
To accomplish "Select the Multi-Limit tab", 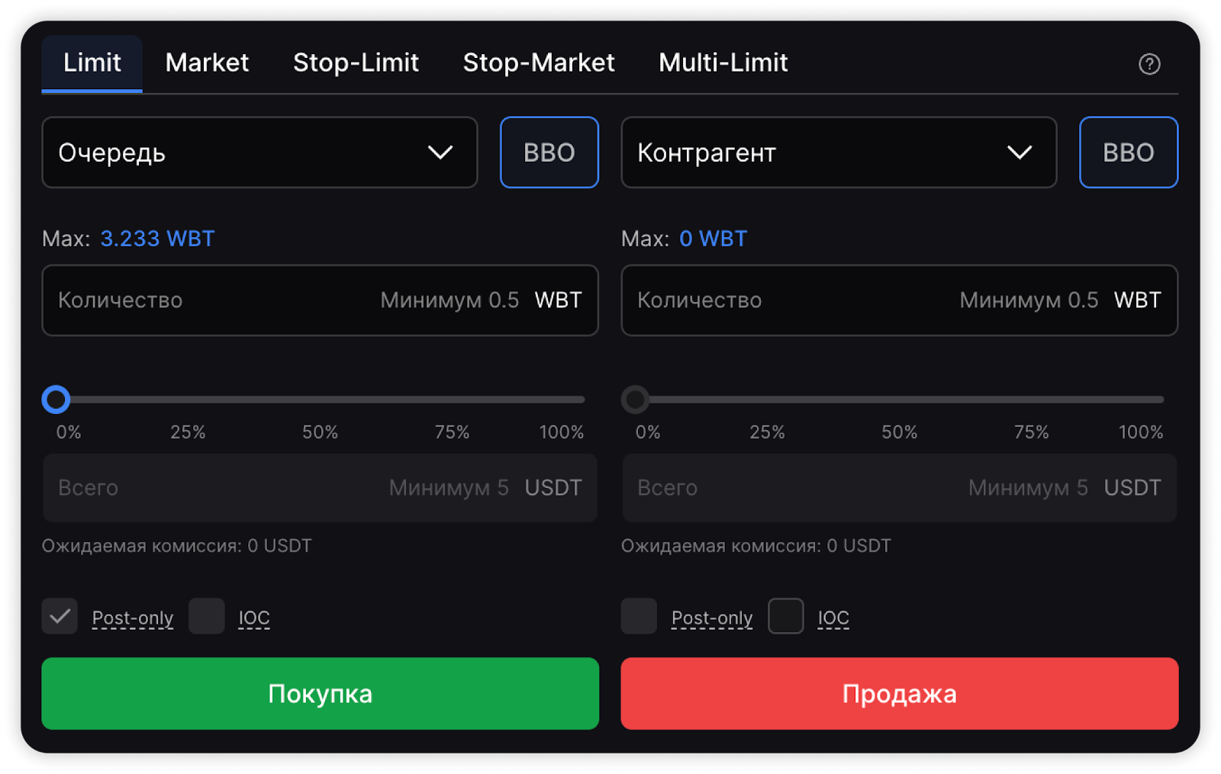I will tap(723, 63).
